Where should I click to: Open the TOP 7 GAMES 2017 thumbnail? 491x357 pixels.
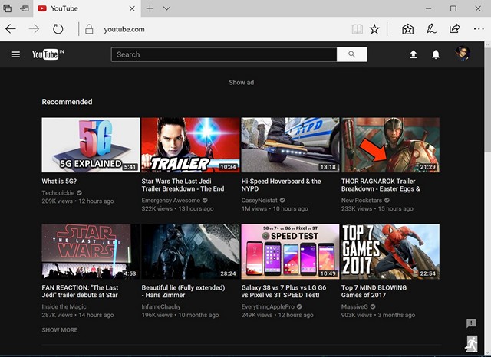click(x=390, y=251)
